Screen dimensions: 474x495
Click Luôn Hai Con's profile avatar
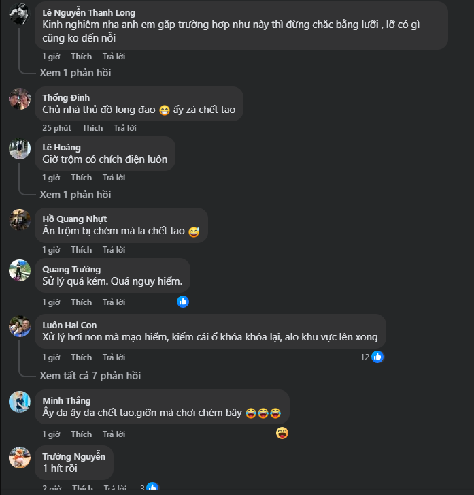click(x=19, y=326)
